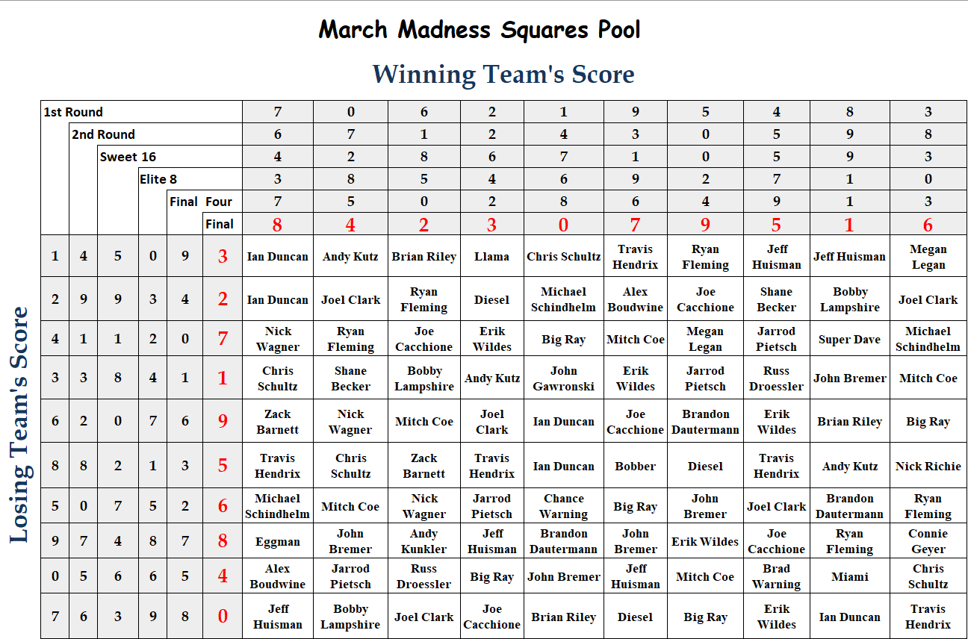Select the Brad Warning cell
This screenshot has width=968, height=639.
(x=777, y=576)
